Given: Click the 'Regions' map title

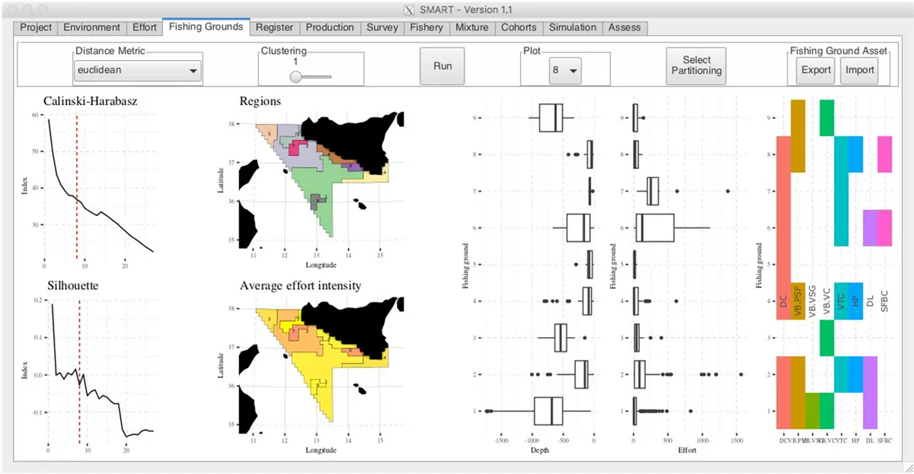Looking at the screenshot, I should (260, 101).
